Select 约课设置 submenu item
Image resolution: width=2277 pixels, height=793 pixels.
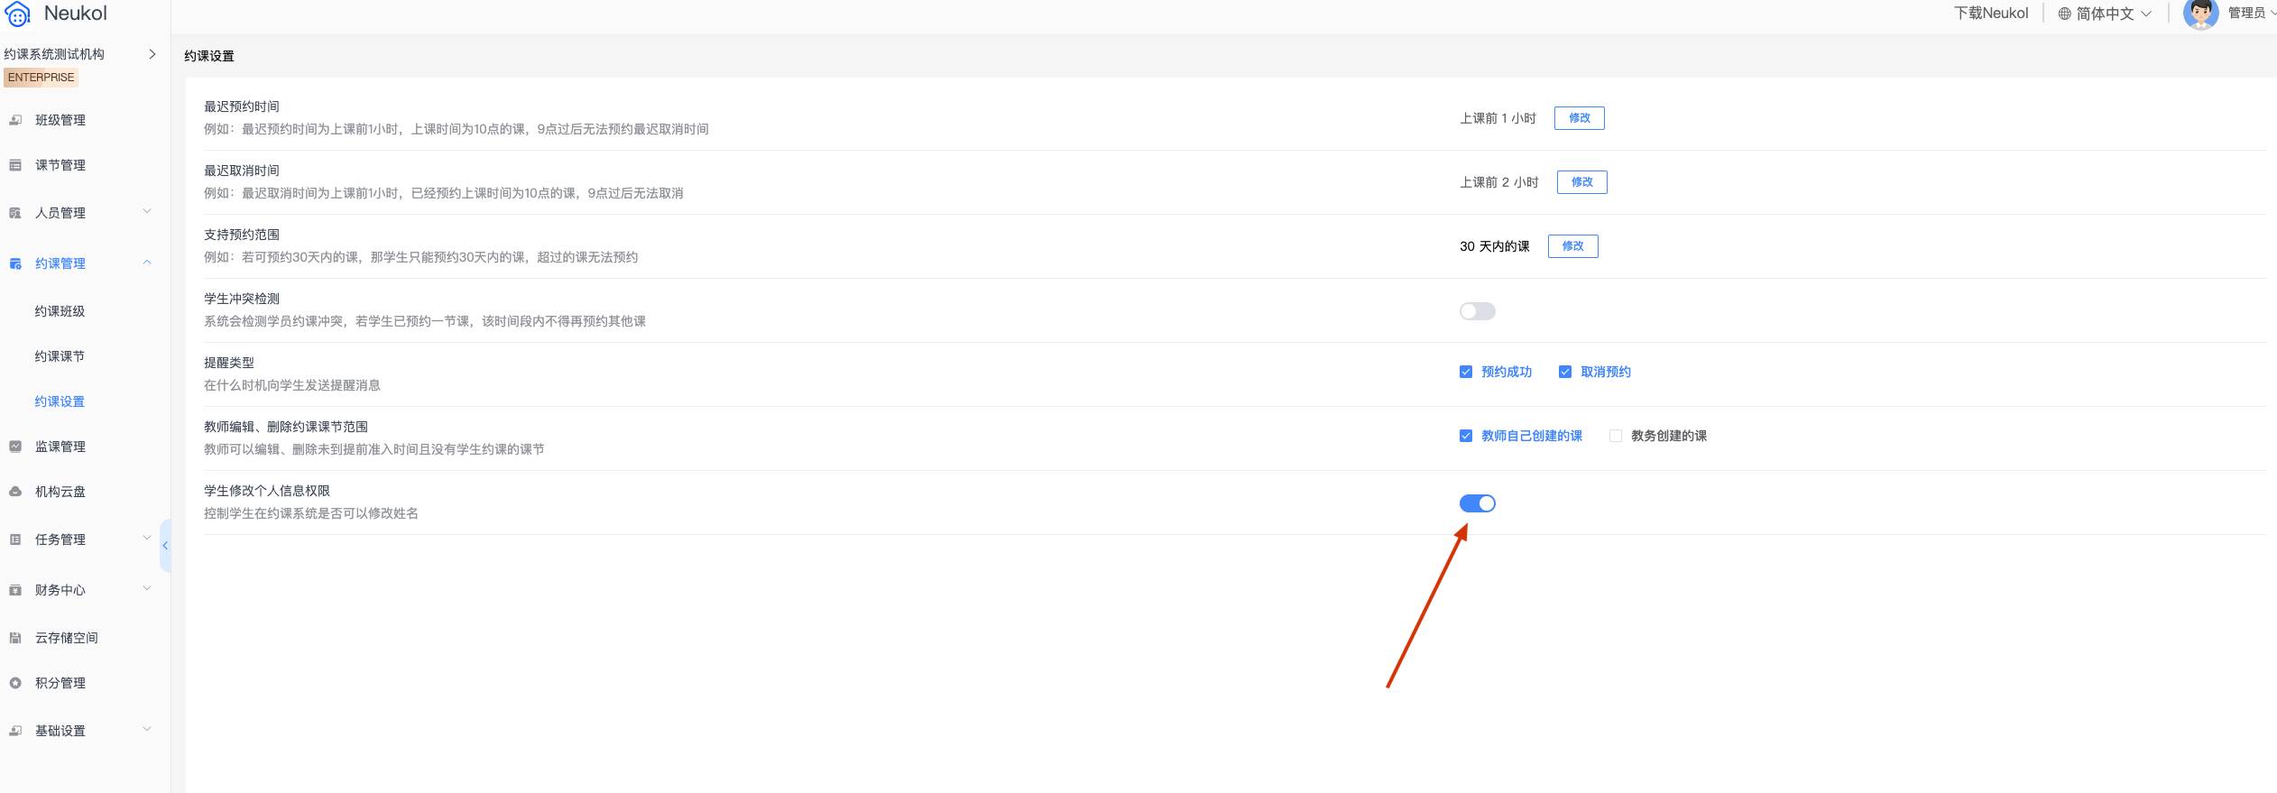[60, 401]
